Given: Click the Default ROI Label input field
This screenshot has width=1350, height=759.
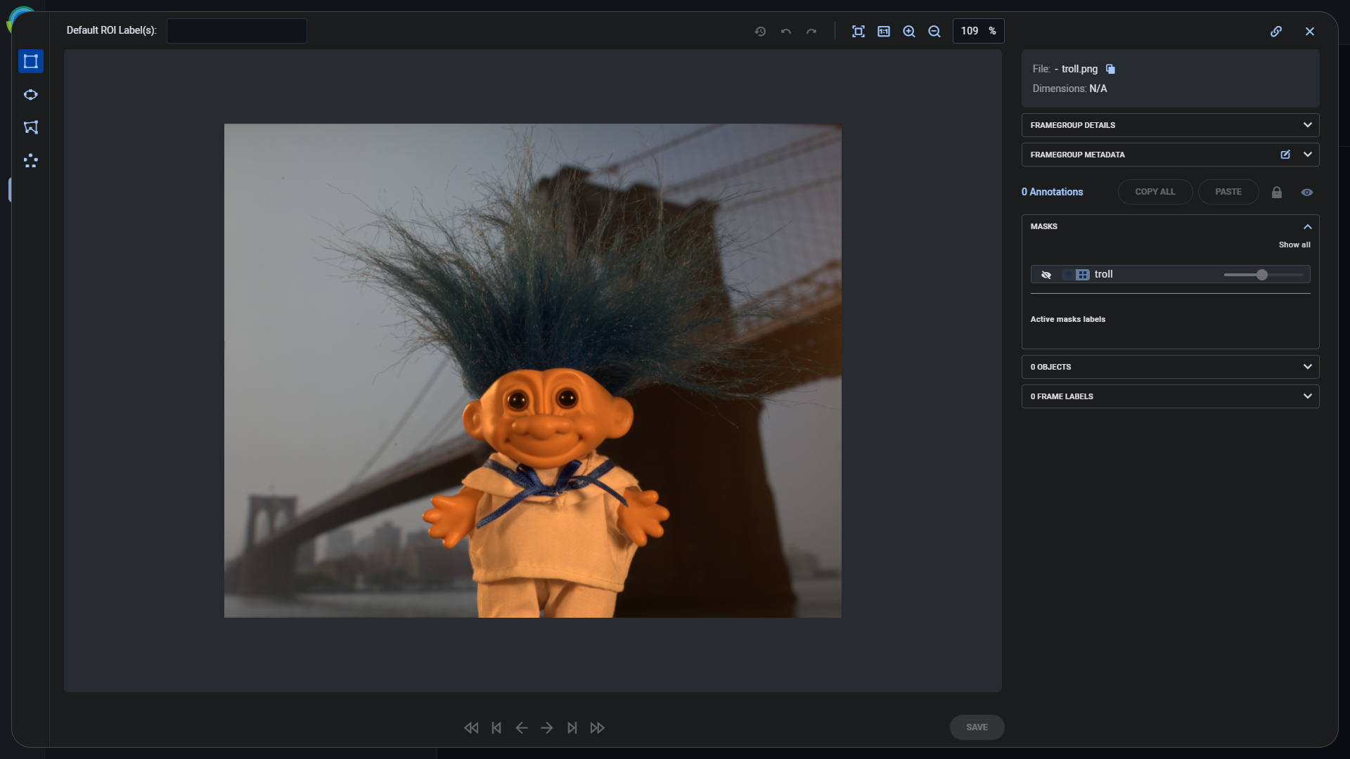Looking at the screenshot, I should (236, 31).
